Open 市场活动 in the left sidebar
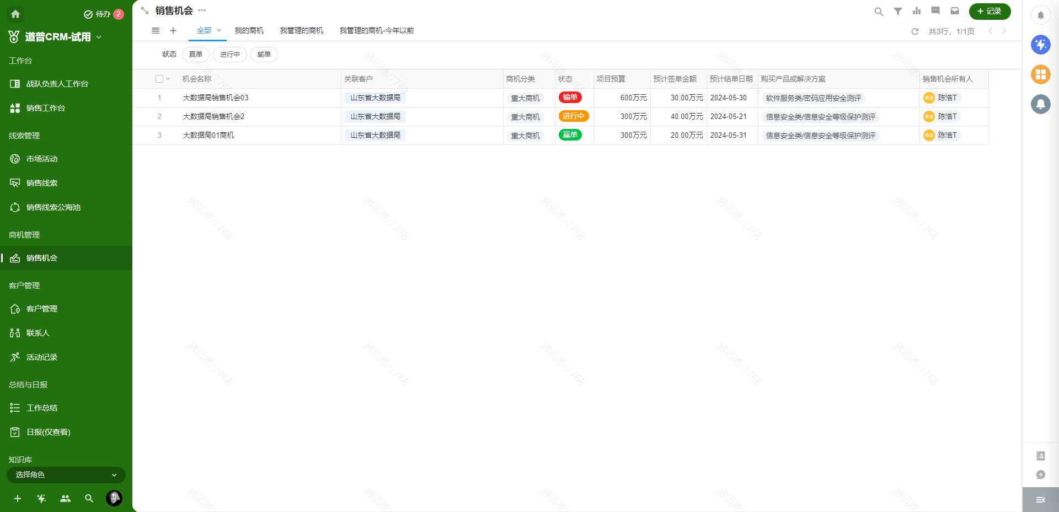 [41, 159]
